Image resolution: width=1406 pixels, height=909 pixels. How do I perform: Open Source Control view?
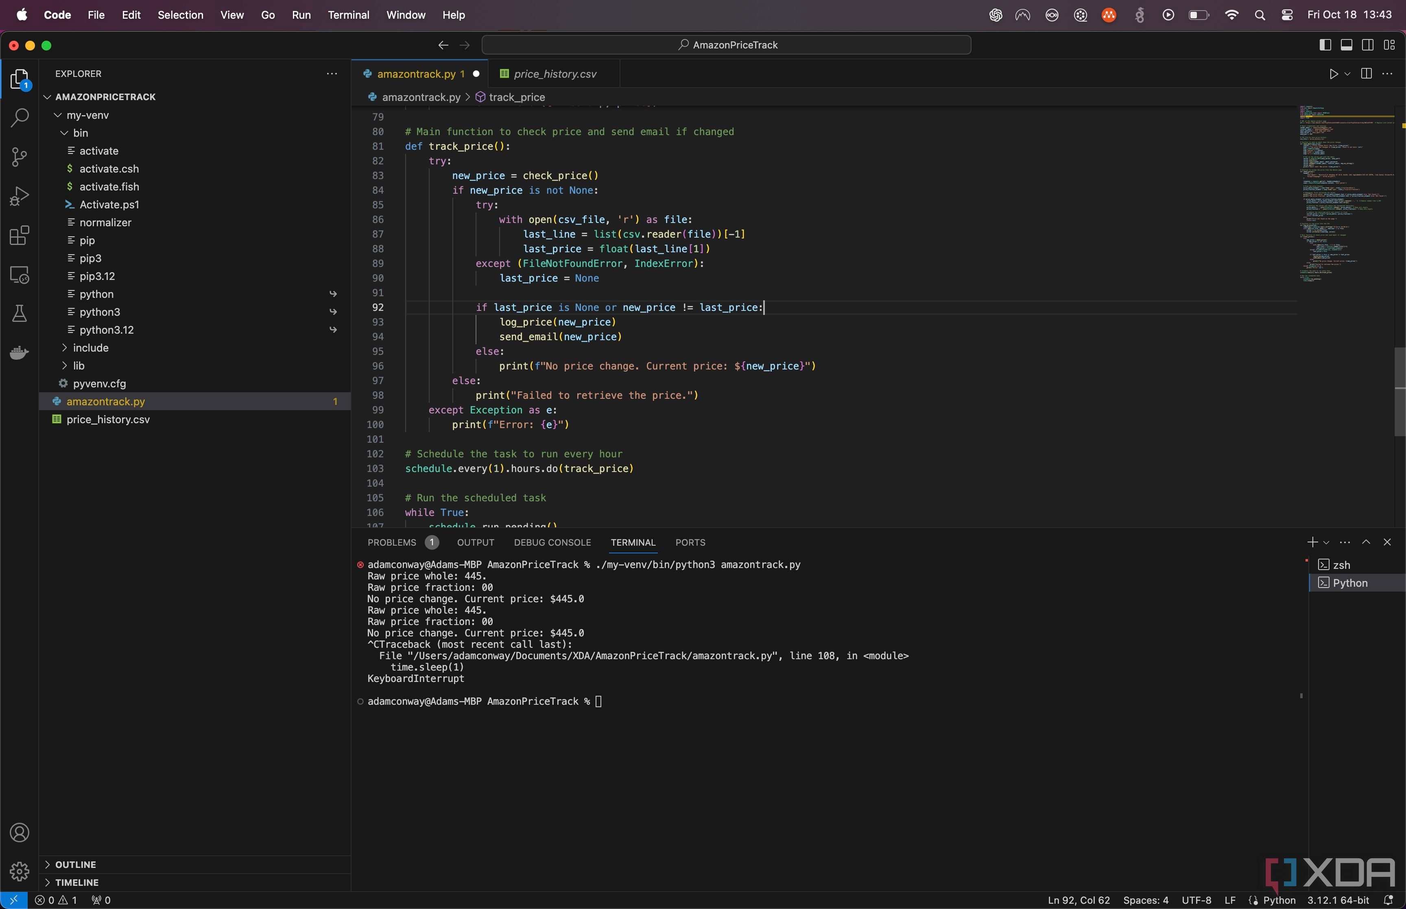pyautogui.click(x=20, y=157)
